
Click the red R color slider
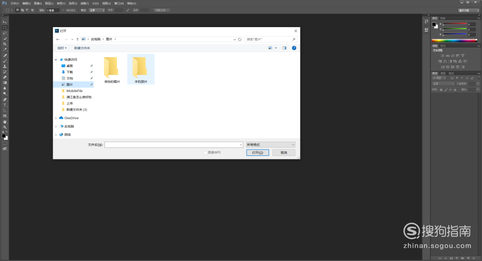tap(455, 24)
